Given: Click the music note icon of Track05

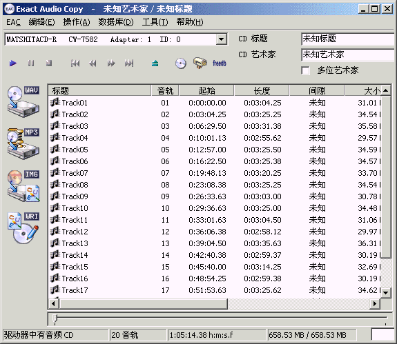Looking at the screenshot, I should (55, 149).
